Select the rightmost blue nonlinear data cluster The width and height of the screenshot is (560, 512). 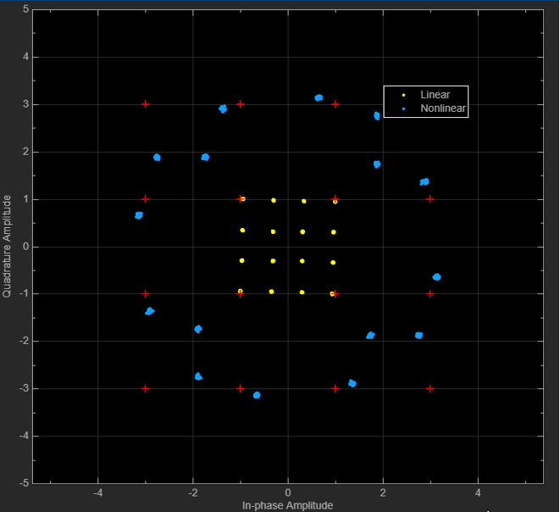click(x=436, y=277)
